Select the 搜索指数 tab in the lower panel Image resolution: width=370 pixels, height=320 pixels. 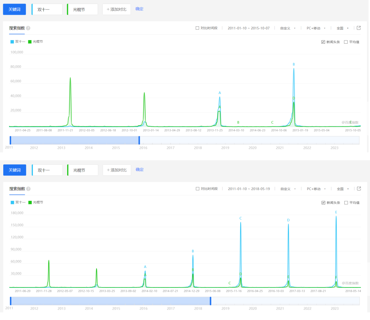point(17,189)
